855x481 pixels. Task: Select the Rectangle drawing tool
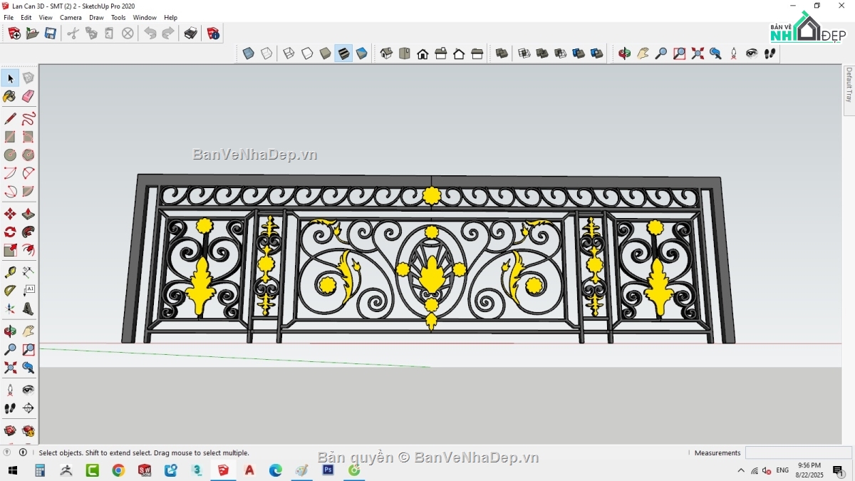point(9,137)
